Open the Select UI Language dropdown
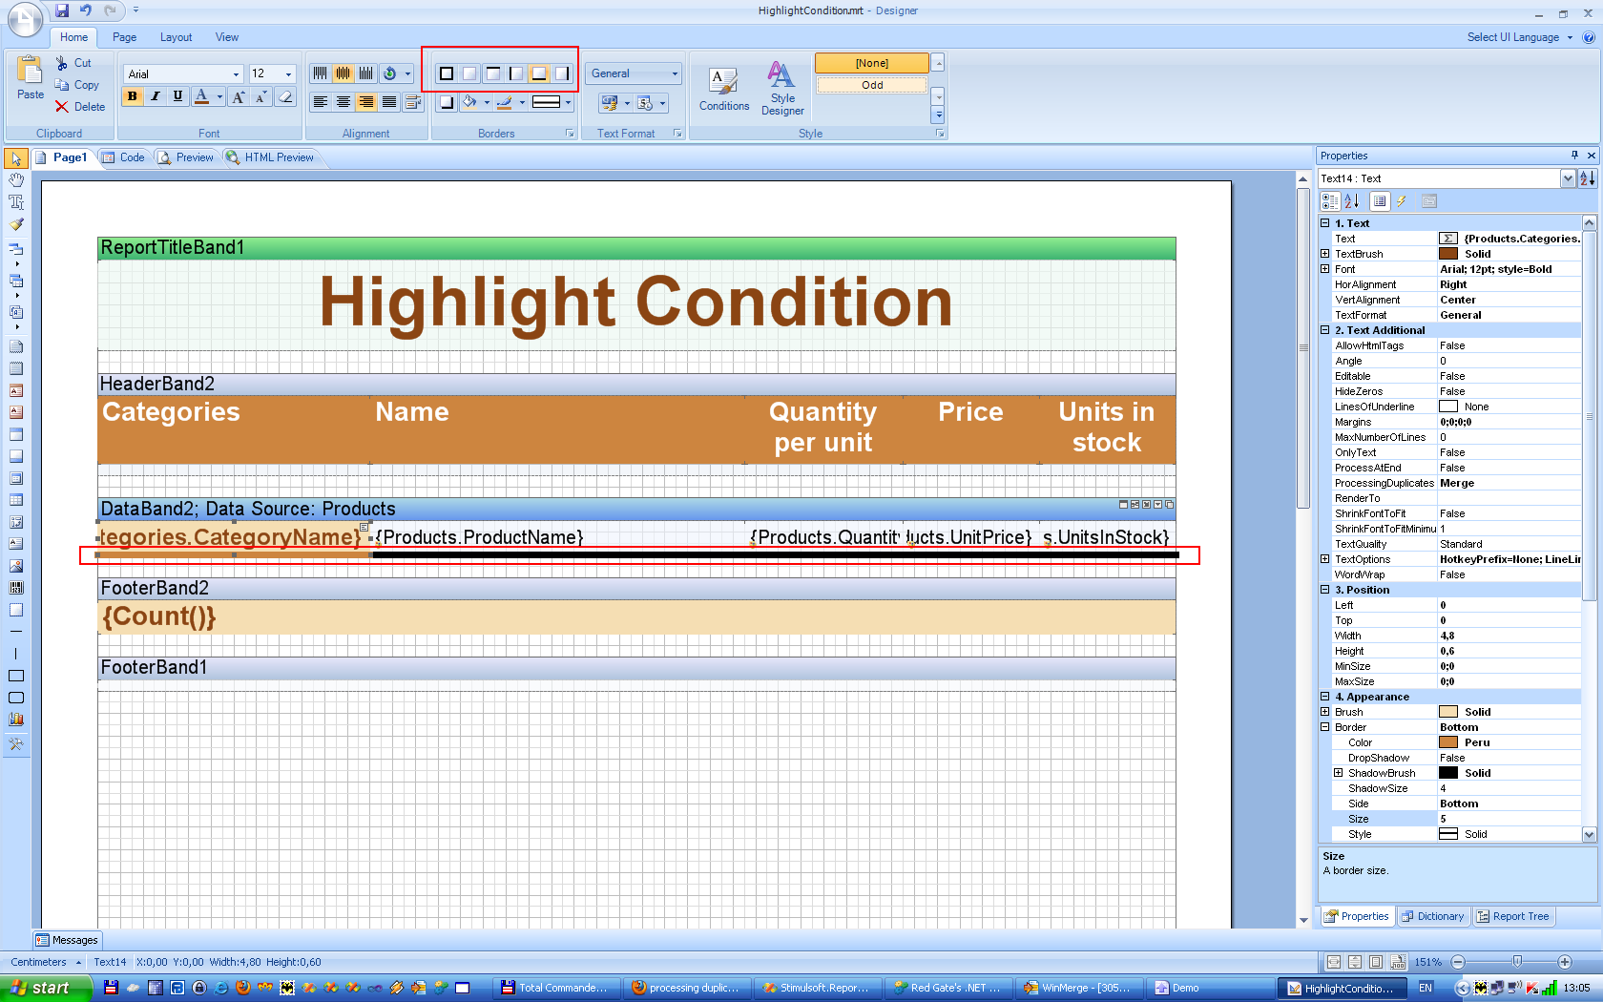This screenshot has width=1603, height=1002. 1519,37
